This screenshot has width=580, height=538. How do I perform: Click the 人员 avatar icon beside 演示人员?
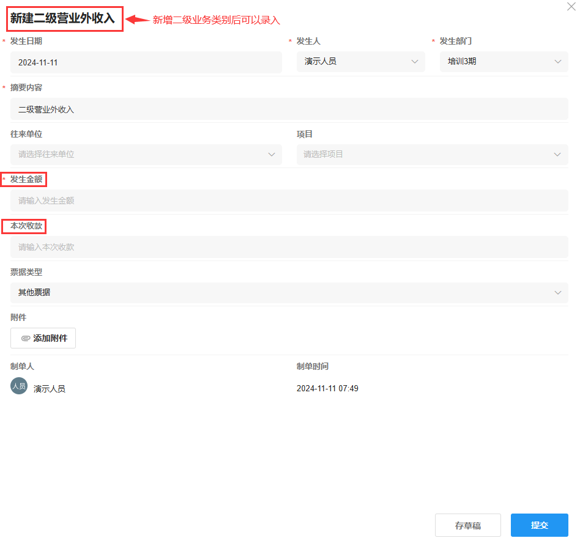click(18, 386)
